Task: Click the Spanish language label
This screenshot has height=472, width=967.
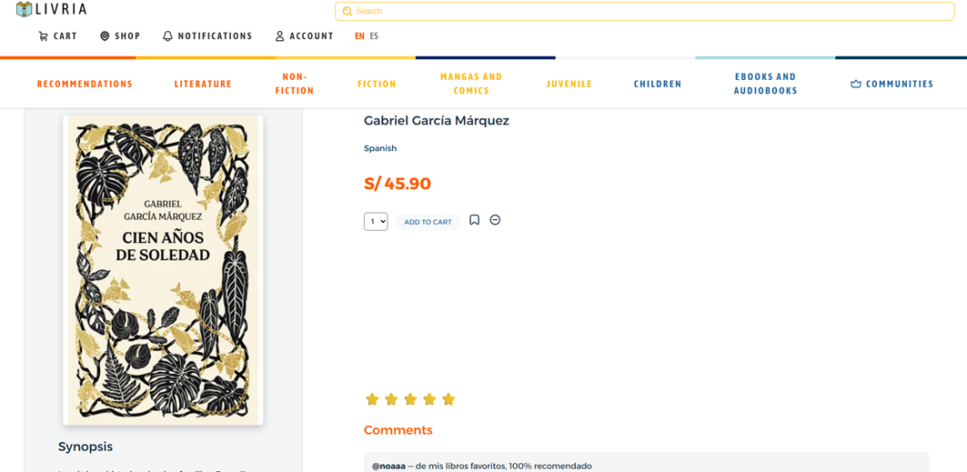Action: [x=380, y=148]
